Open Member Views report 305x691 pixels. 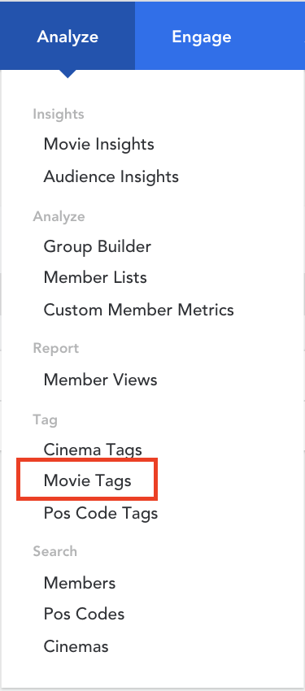101,380
